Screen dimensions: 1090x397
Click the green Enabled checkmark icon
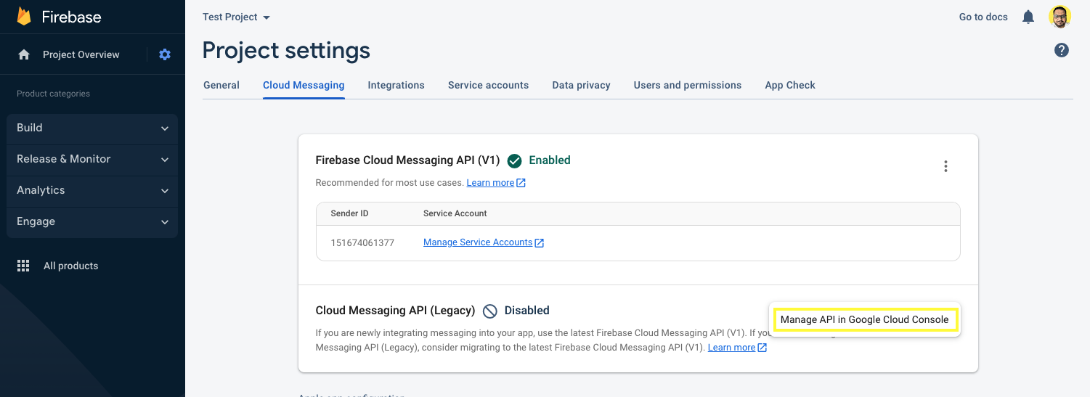(x=515, y=160)
